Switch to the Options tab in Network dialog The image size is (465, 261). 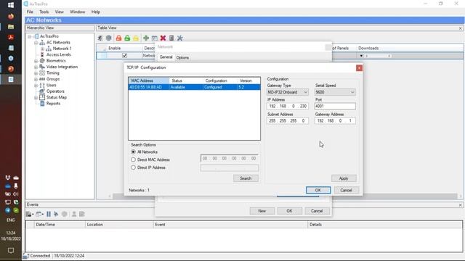click(x=182, y=58)
